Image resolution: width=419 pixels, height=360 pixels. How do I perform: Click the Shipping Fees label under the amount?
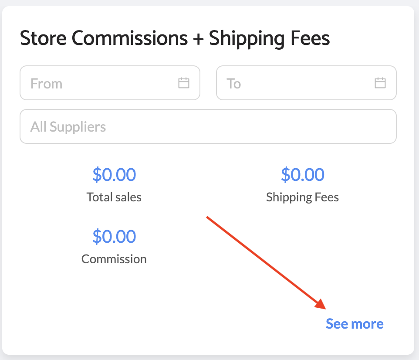click(302, 197)
